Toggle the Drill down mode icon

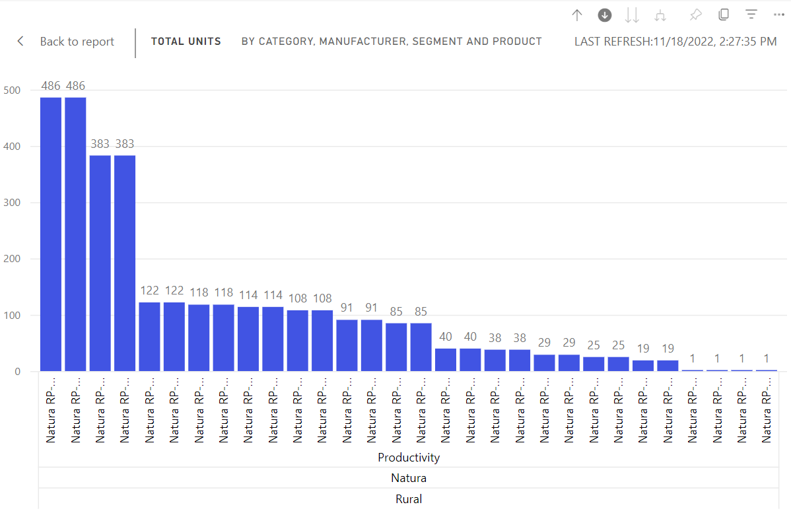[x=604, y=15]
